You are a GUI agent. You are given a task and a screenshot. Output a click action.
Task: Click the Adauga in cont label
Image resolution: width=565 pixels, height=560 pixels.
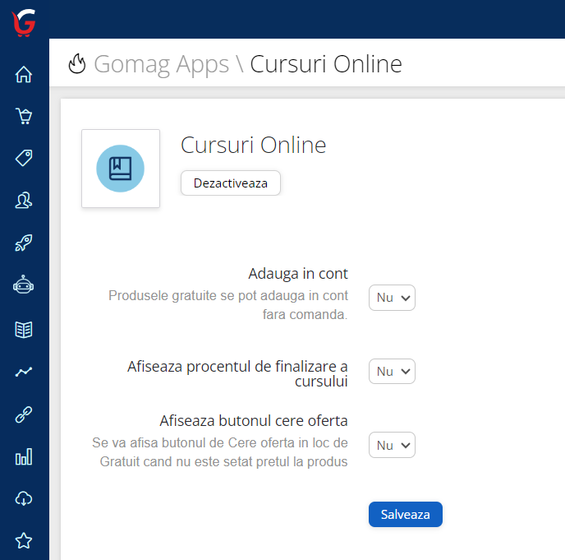point(298,274)
